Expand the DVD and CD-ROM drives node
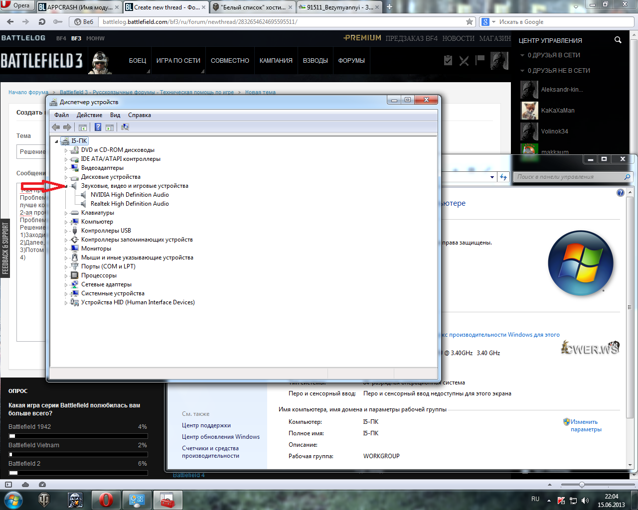 pos(66,150)
